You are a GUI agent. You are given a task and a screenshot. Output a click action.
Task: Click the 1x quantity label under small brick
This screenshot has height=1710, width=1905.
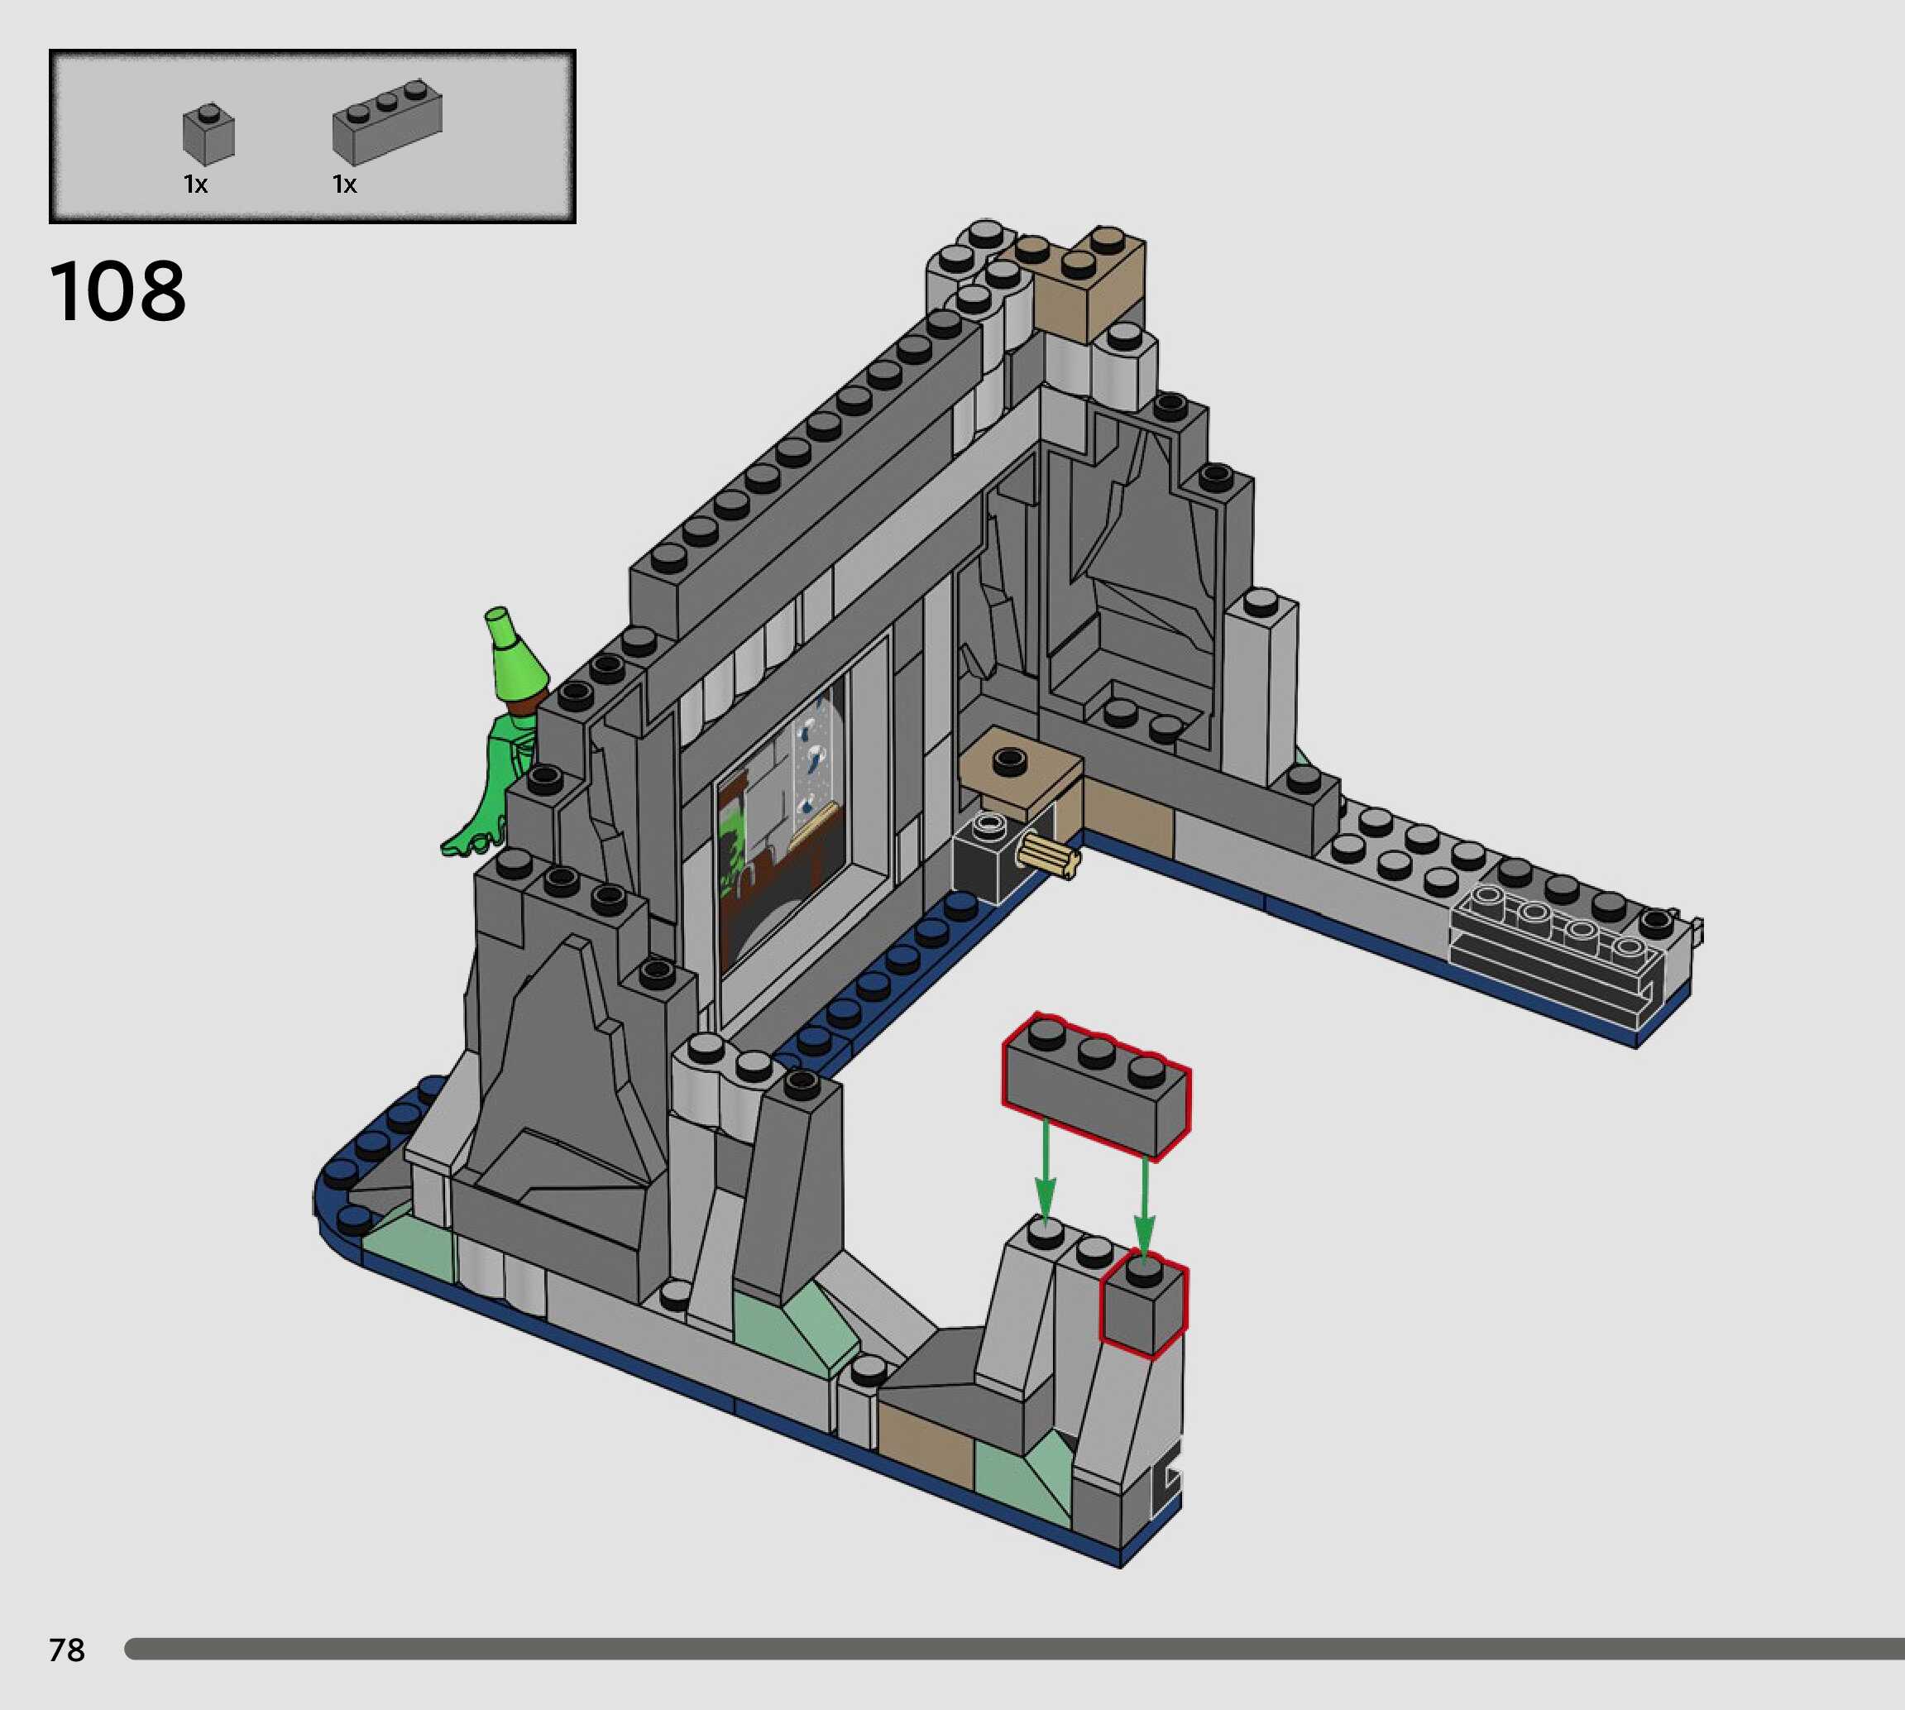(195, 185)
